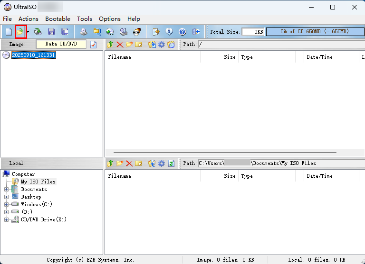The width and height of the screenshot is (365, 264).
Task: Click the CD capacity usage bar
Action: tap(314, 32)
